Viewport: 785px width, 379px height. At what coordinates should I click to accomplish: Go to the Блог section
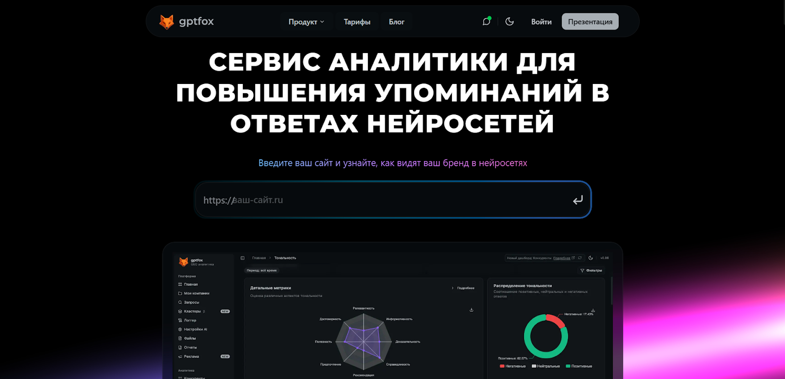click(x=396, y=22)
